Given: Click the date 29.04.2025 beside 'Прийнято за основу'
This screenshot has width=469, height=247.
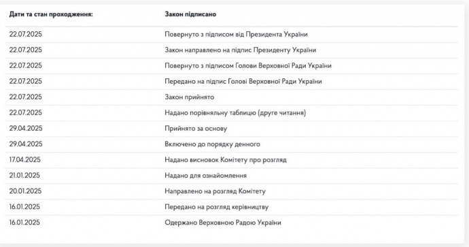Looking at the screenshot, I should [26, 129].
